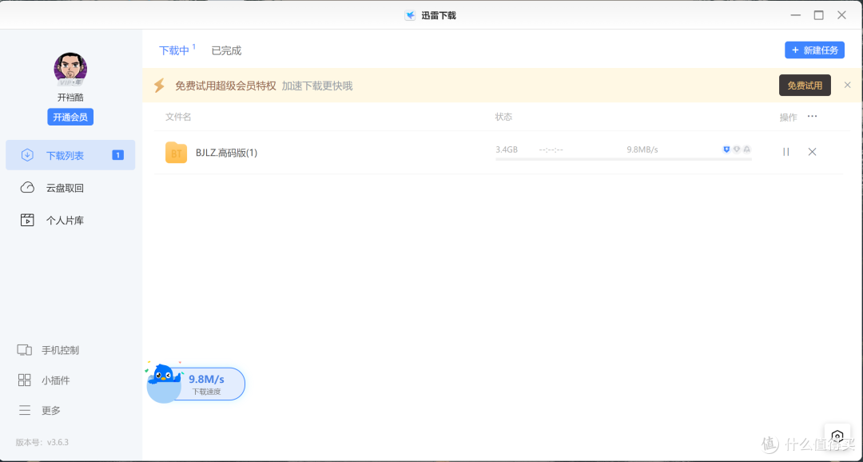Click the blue bird mascot
This screenshot has width=863, height=462.
164,376
